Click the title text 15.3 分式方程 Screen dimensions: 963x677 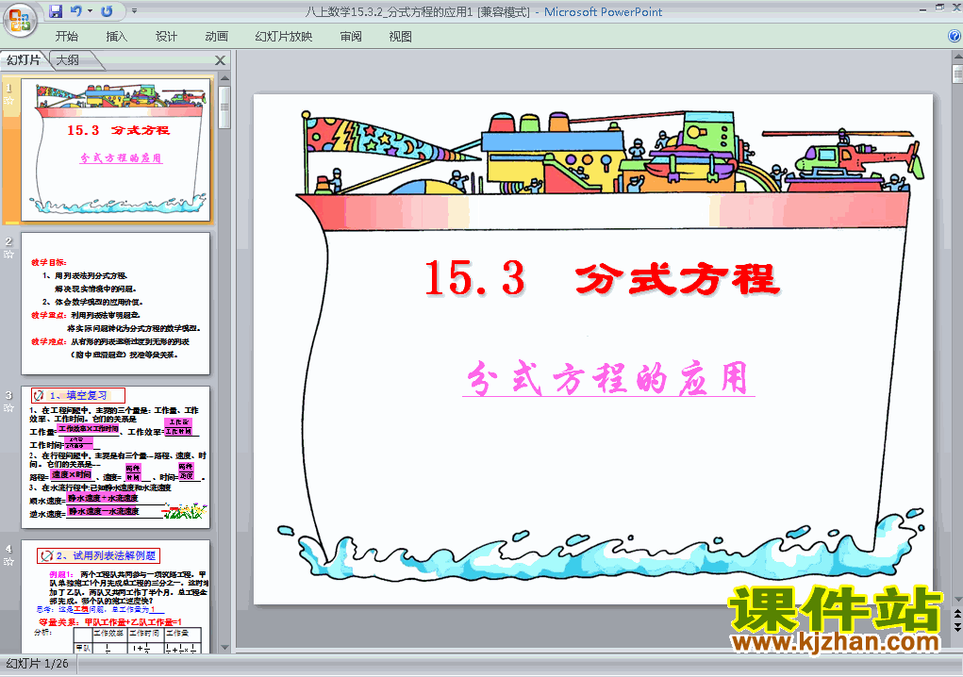tap(602, 278)
